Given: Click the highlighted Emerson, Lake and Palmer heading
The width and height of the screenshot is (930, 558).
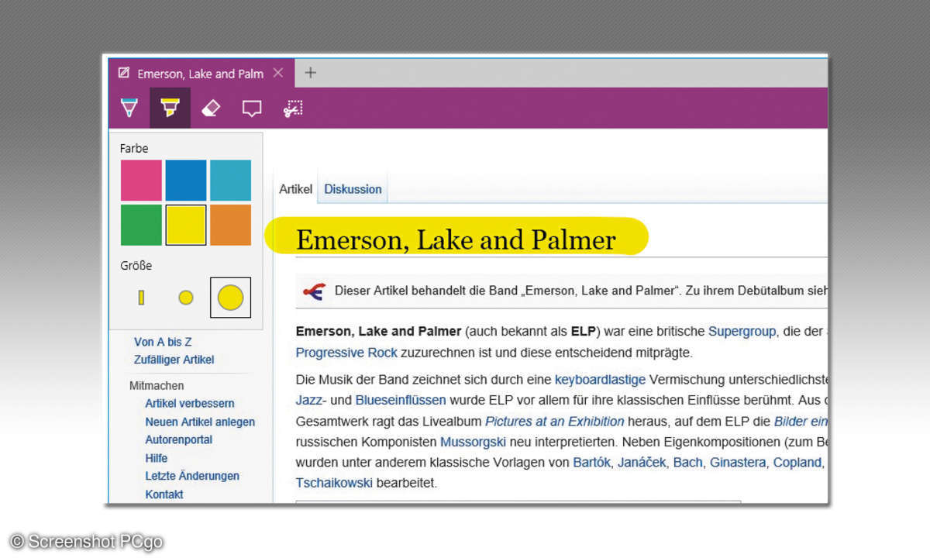Looking at the screenshot, I should click(x=456, y=240).
